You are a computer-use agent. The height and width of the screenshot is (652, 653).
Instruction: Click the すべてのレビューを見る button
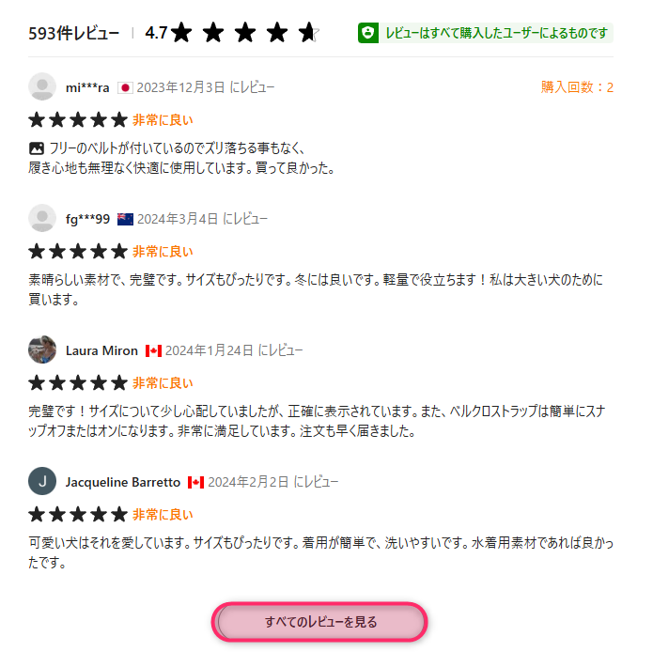pos(319,622)
